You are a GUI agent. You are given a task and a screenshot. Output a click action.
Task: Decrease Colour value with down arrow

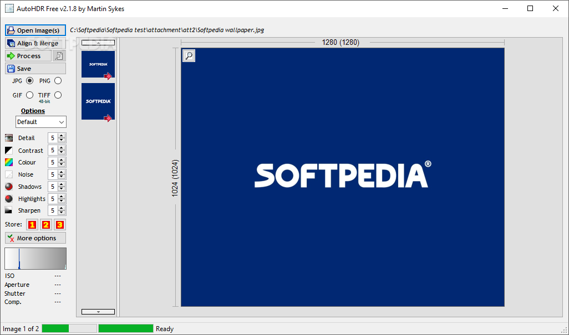tap(62, 164)
